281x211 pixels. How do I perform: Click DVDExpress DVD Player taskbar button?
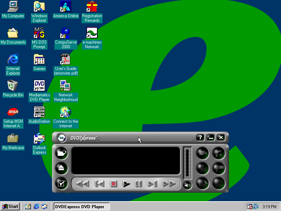click(81, 206)
